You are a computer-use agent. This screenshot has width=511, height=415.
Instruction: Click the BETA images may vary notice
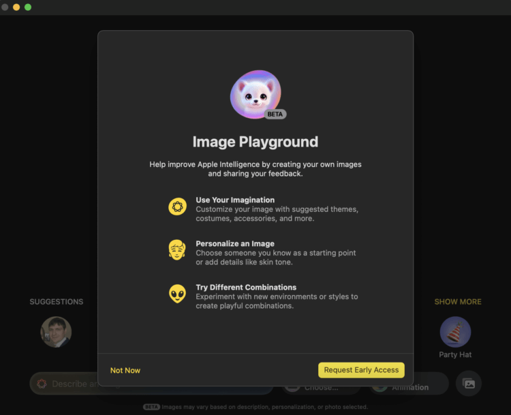[x=255, y=407]
